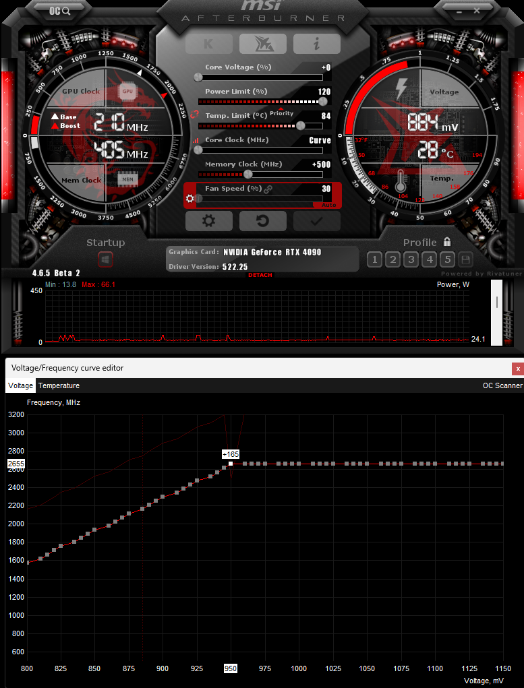524x688 pixels.
Task: Toggle the Windows Startup button
Action: [105, 259]
